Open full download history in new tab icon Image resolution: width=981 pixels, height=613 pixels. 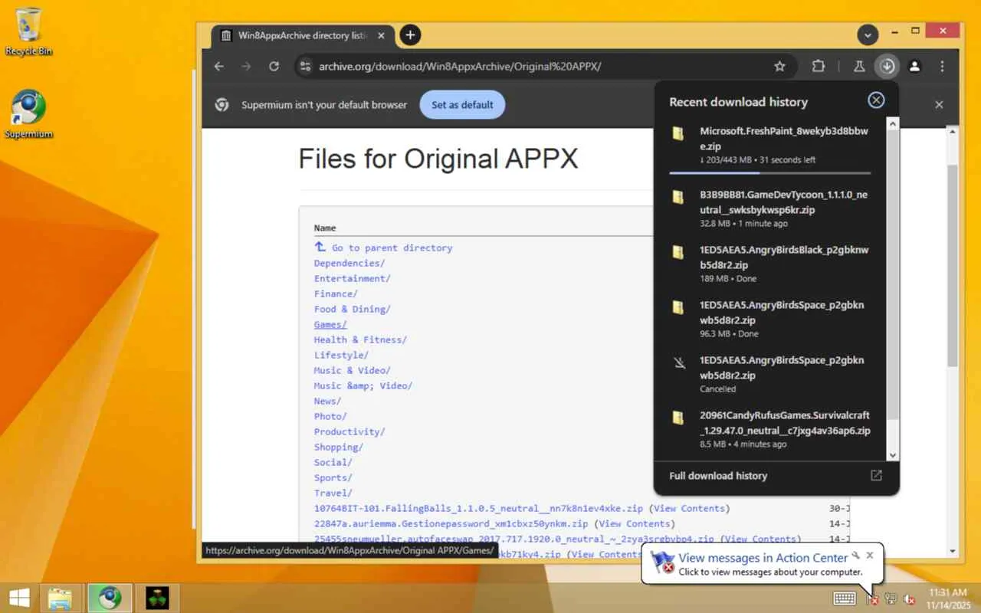(x=876, y=476)
